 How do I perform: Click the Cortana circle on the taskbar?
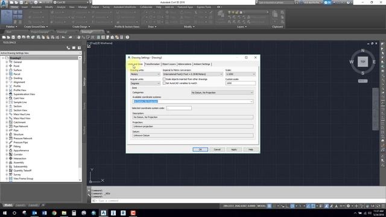pyautogui.click(x=14, y=213)
